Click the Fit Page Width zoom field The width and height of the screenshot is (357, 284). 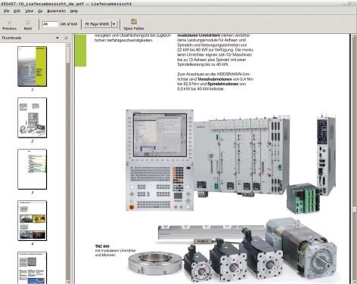pyautogui.click(x=98, y=24)
